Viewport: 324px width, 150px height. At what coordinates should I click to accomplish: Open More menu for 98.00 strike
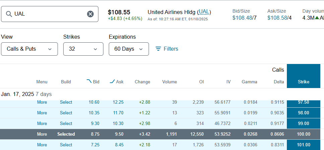point(42,113)
